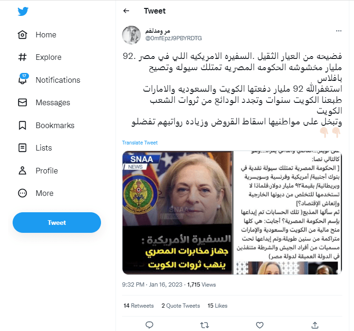Screen dimensions: 354x331
Task: View the 14 Retweets list
Action: point(138,305)
